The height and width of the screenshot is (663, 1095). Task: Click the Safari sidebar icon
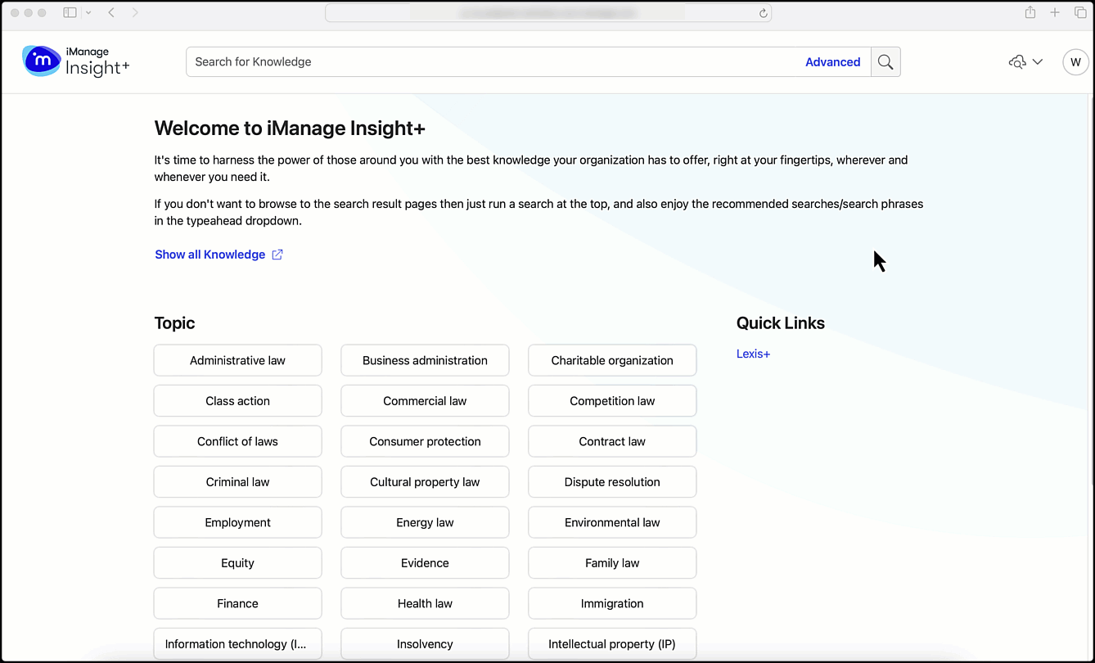tap(70, 12)
